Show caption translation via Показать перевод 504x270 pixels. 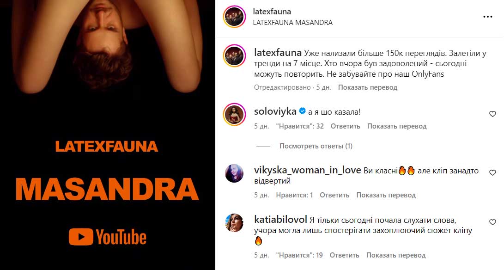pyautogui.click(x=367, y=87)
